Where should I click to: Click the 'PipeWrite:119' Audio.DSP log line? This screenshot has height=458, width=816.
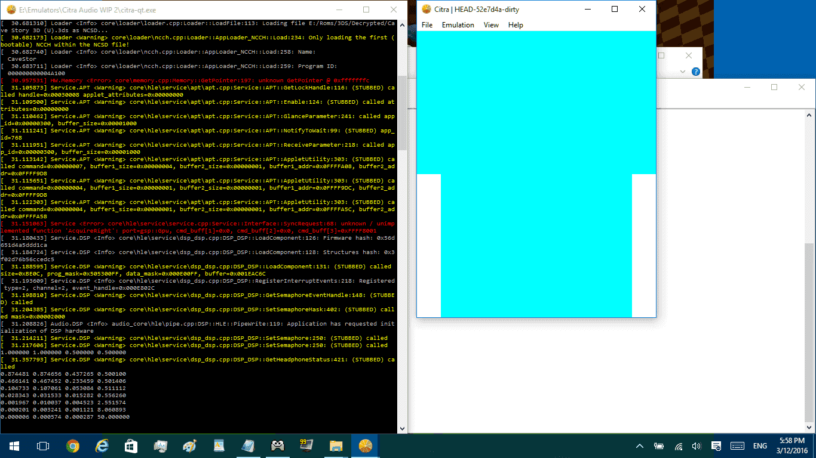198,327
